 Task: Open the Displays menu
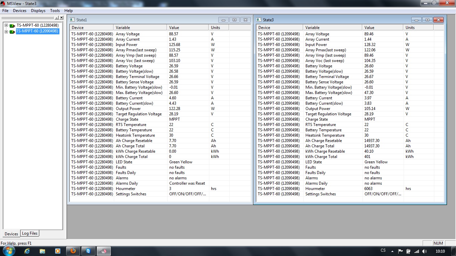pyautogui.click(x=38, y=11)
